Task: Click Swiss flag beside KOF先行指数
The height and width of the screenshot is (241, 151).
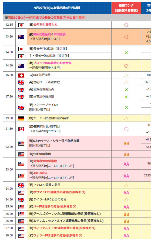Action: pos(21,75)
